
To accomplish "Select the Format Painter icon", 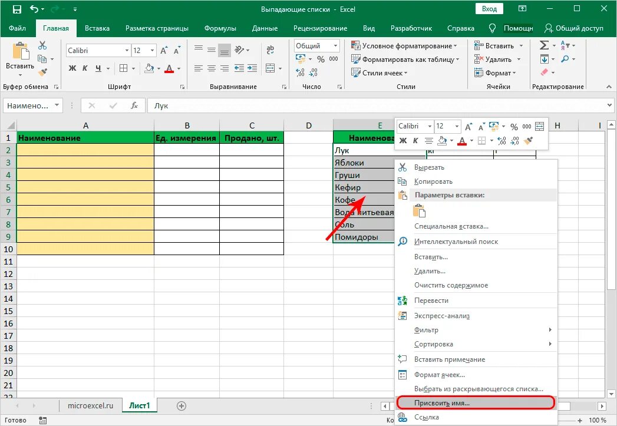I will pyautogui.click(x=43, y=72).
